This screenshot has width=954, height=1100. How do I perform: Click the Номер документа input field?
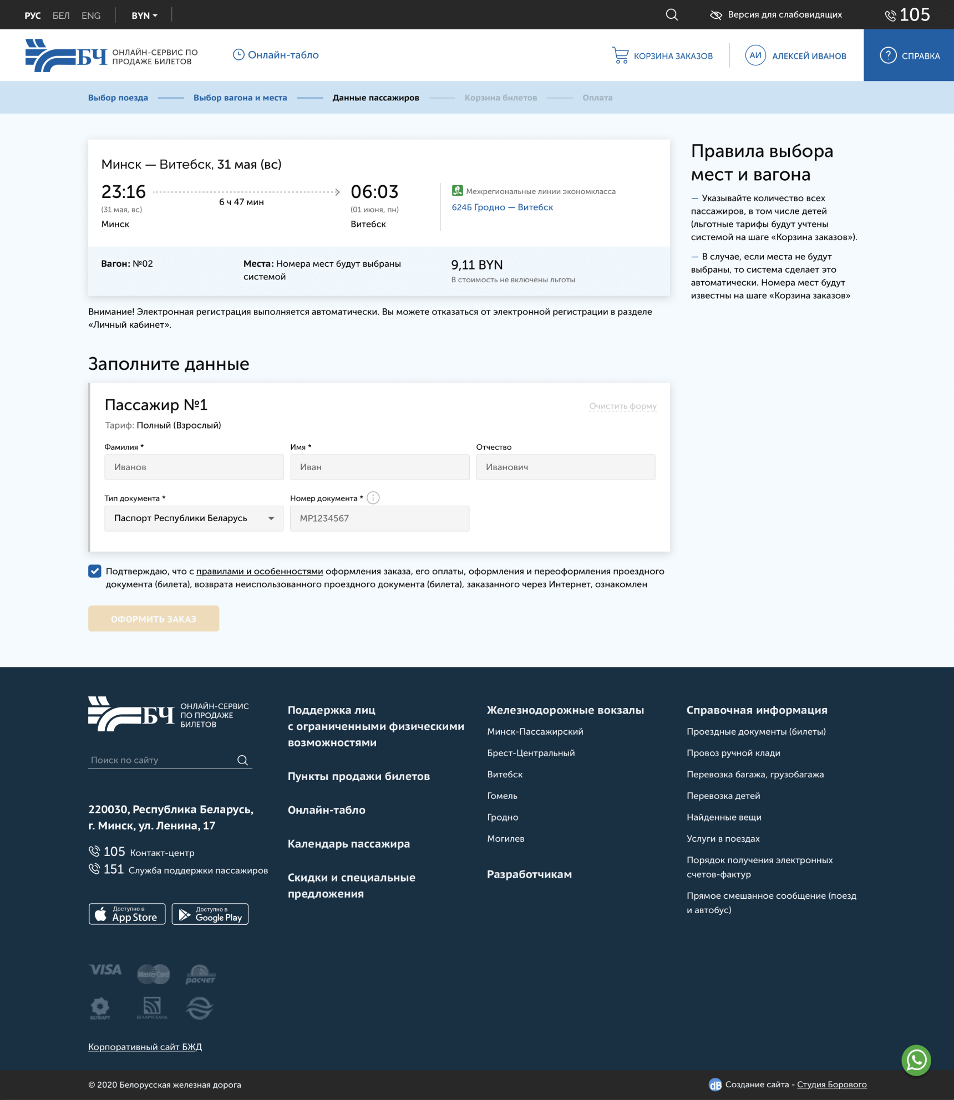379,518
